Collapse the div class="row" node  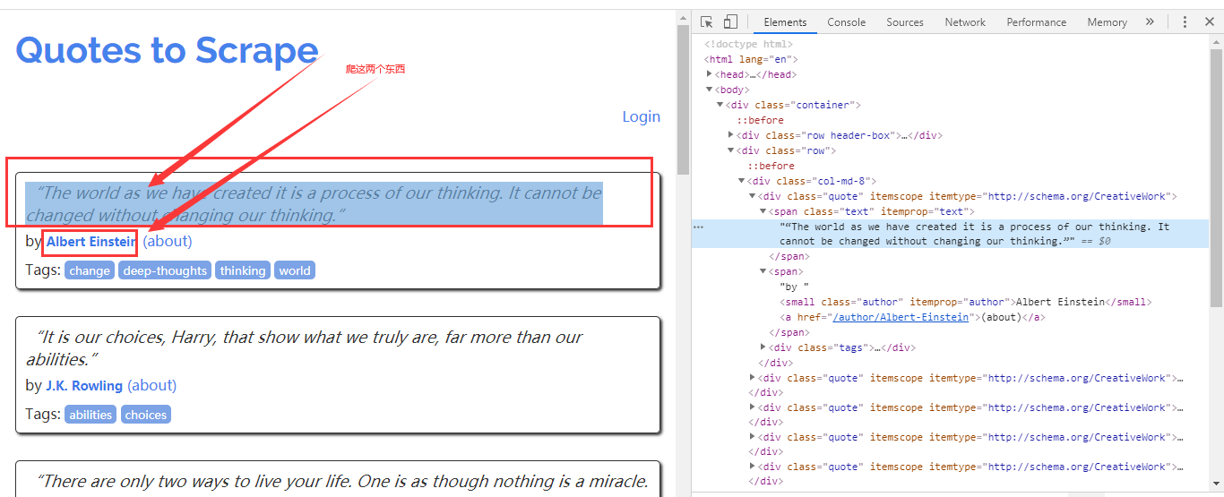click(x=731, y=150)
